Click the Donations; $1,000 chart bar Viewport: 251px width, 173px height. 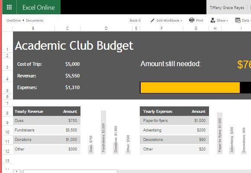coord(116,148)
